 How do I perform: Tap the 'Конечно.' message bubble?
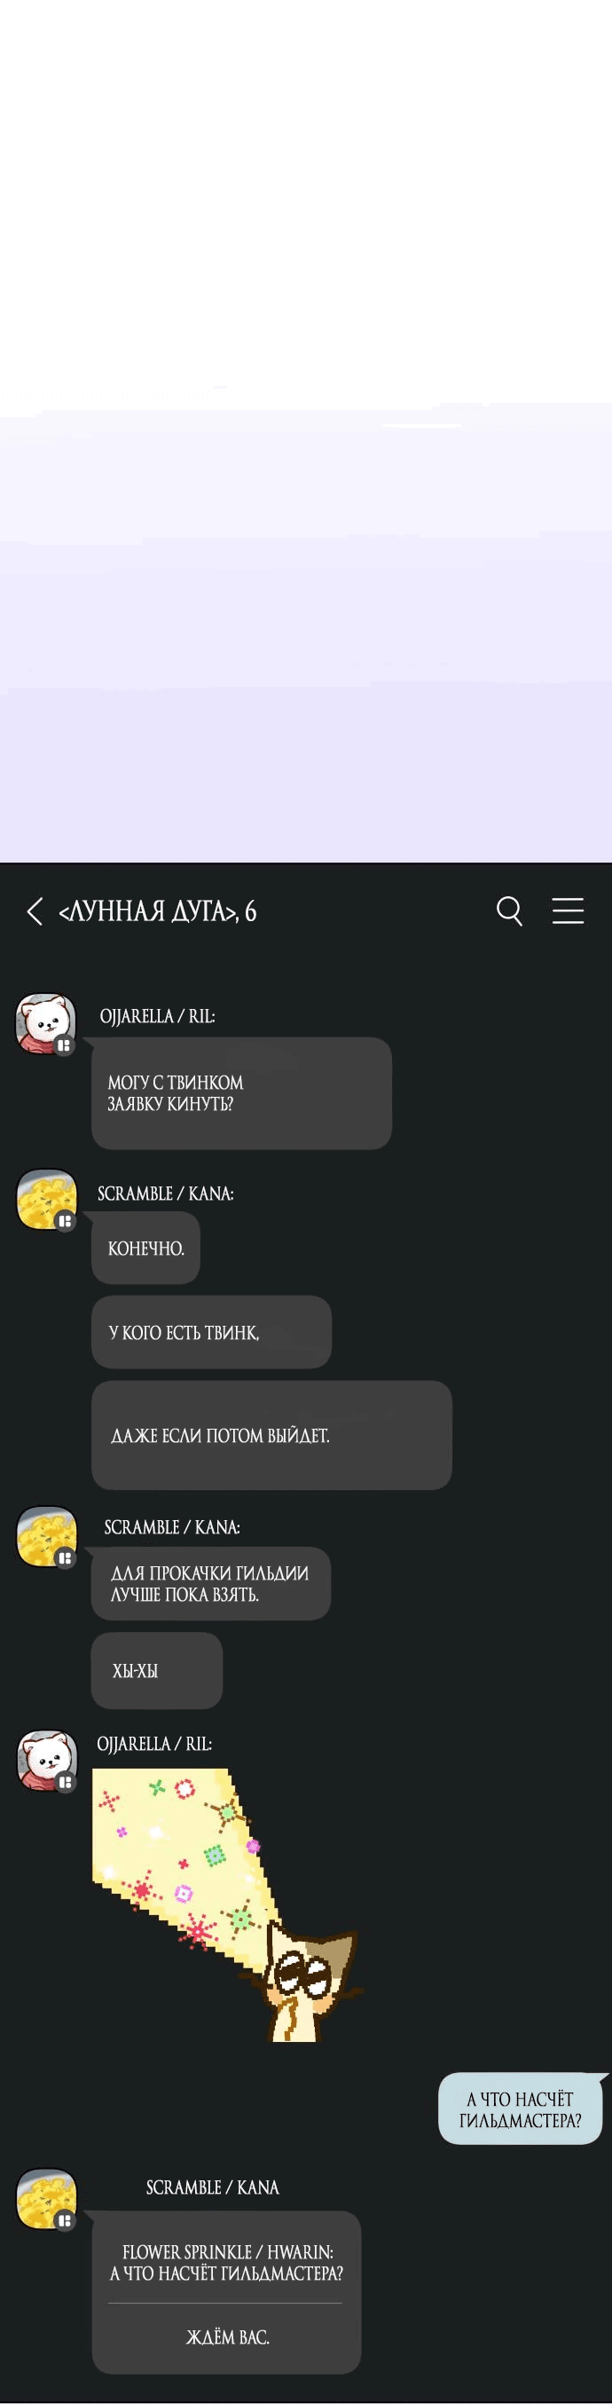[x=145, y=1248]
